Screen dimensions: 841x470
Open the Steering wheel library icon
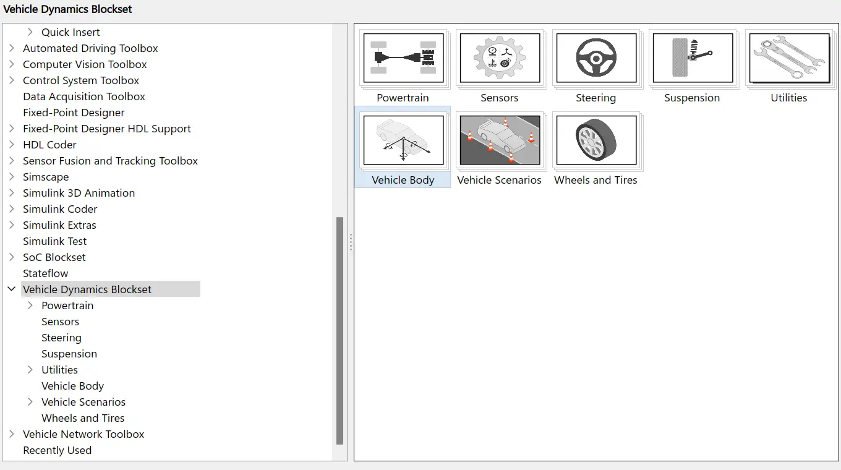[596, 58]
